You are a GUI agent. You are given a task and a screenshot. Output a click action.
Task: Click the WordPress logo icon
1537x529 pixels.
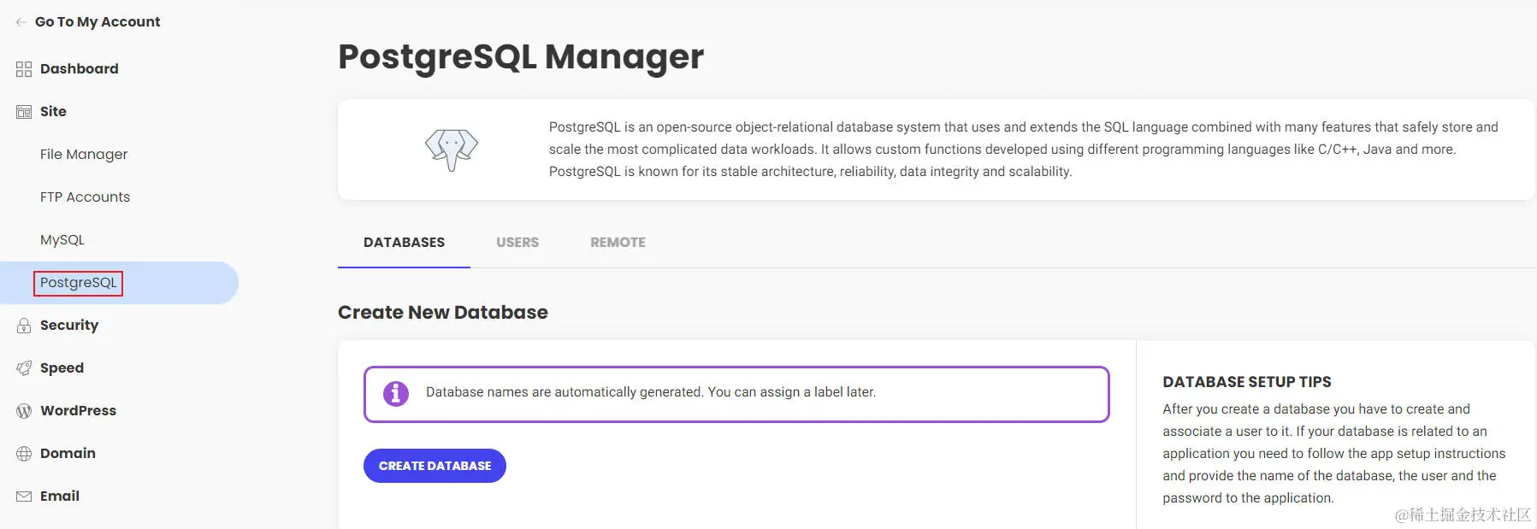click(x=24, y=411)
